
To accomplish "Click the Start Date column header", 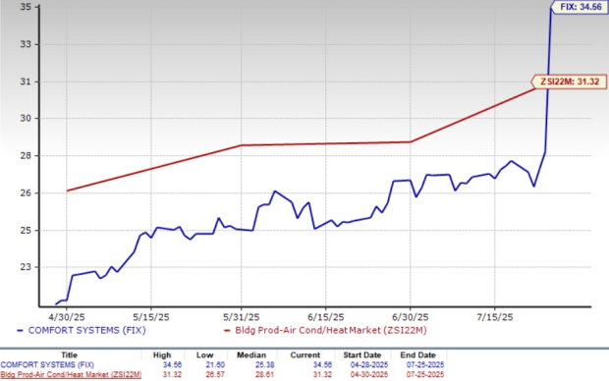I will [362, 355].
